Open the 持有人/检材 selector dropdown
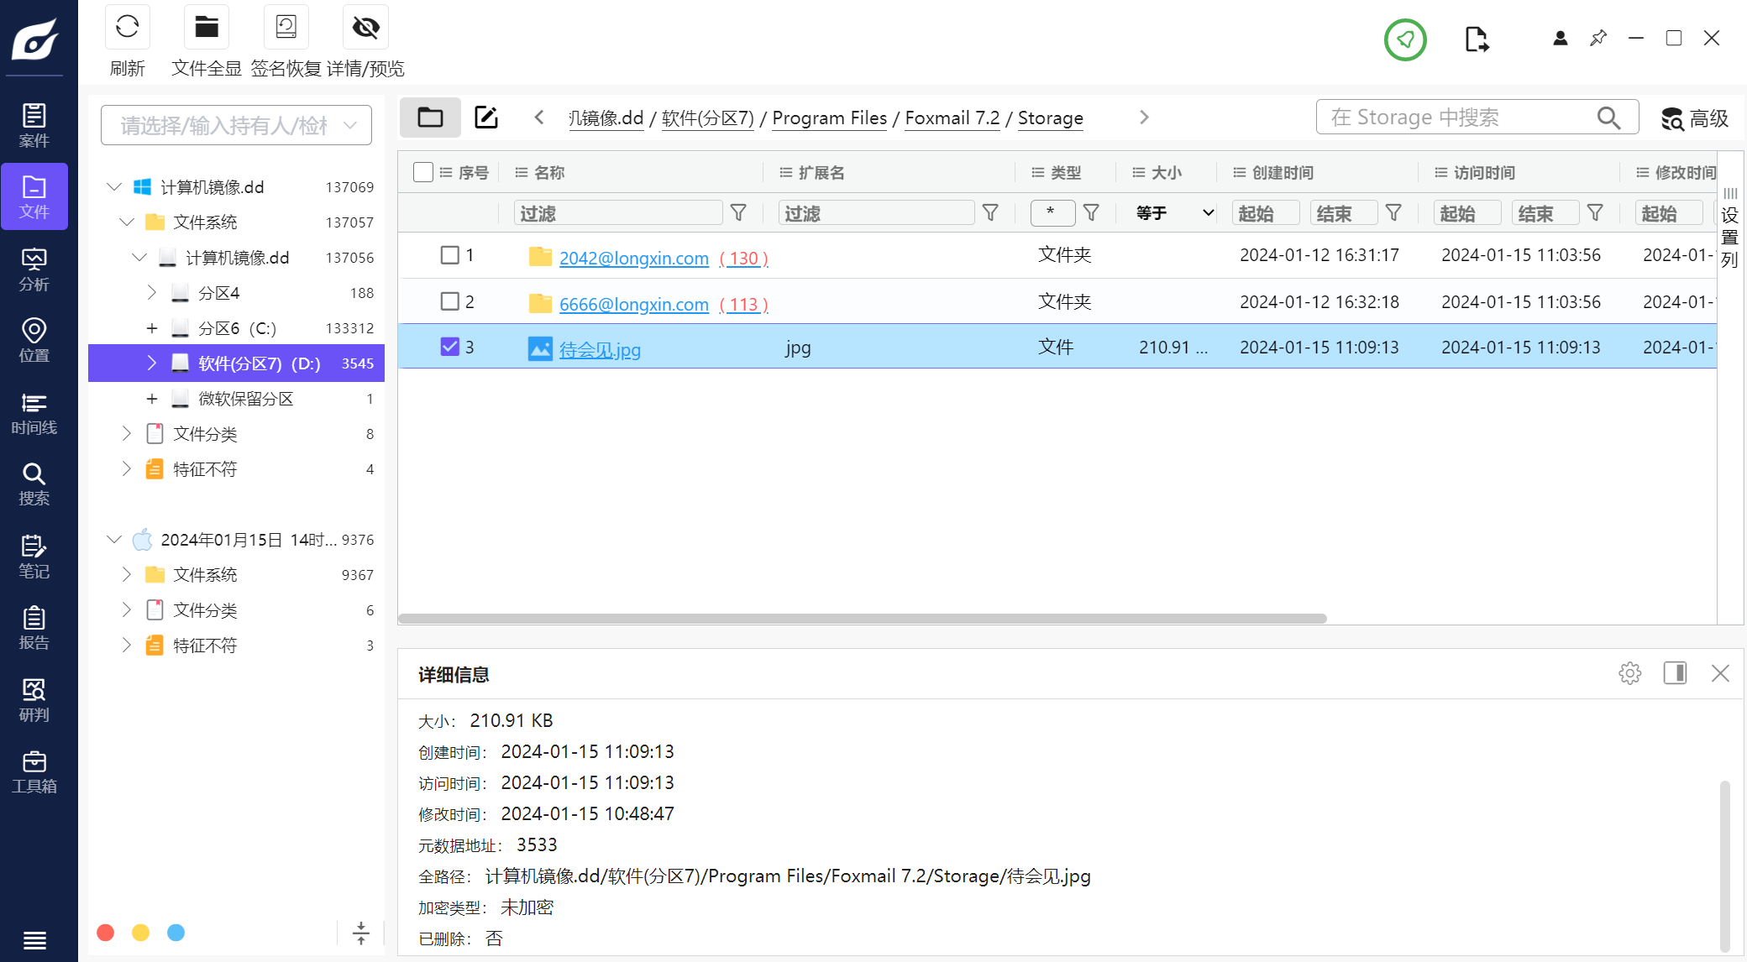Screen dimensions: 1747x962 236,125
